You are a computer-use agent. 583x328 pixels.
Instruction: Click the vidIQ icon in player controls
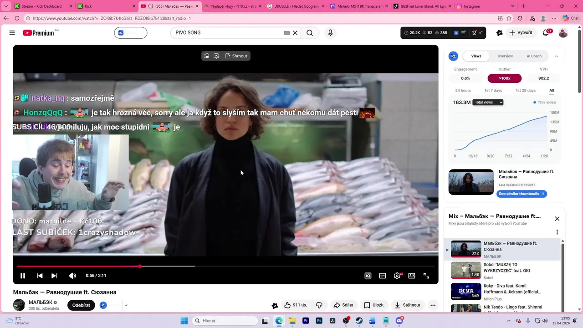368,276
